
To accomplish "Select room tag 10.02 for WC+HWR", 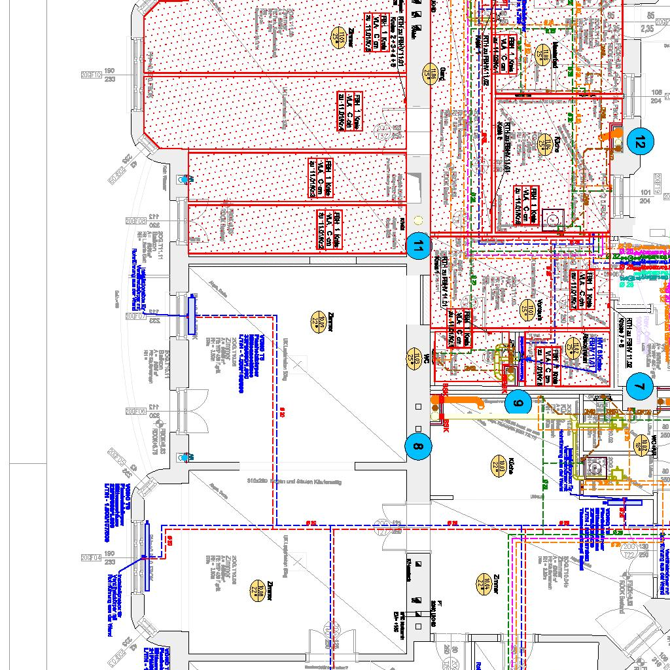I will pyautogui.click(x=642, y=446).
